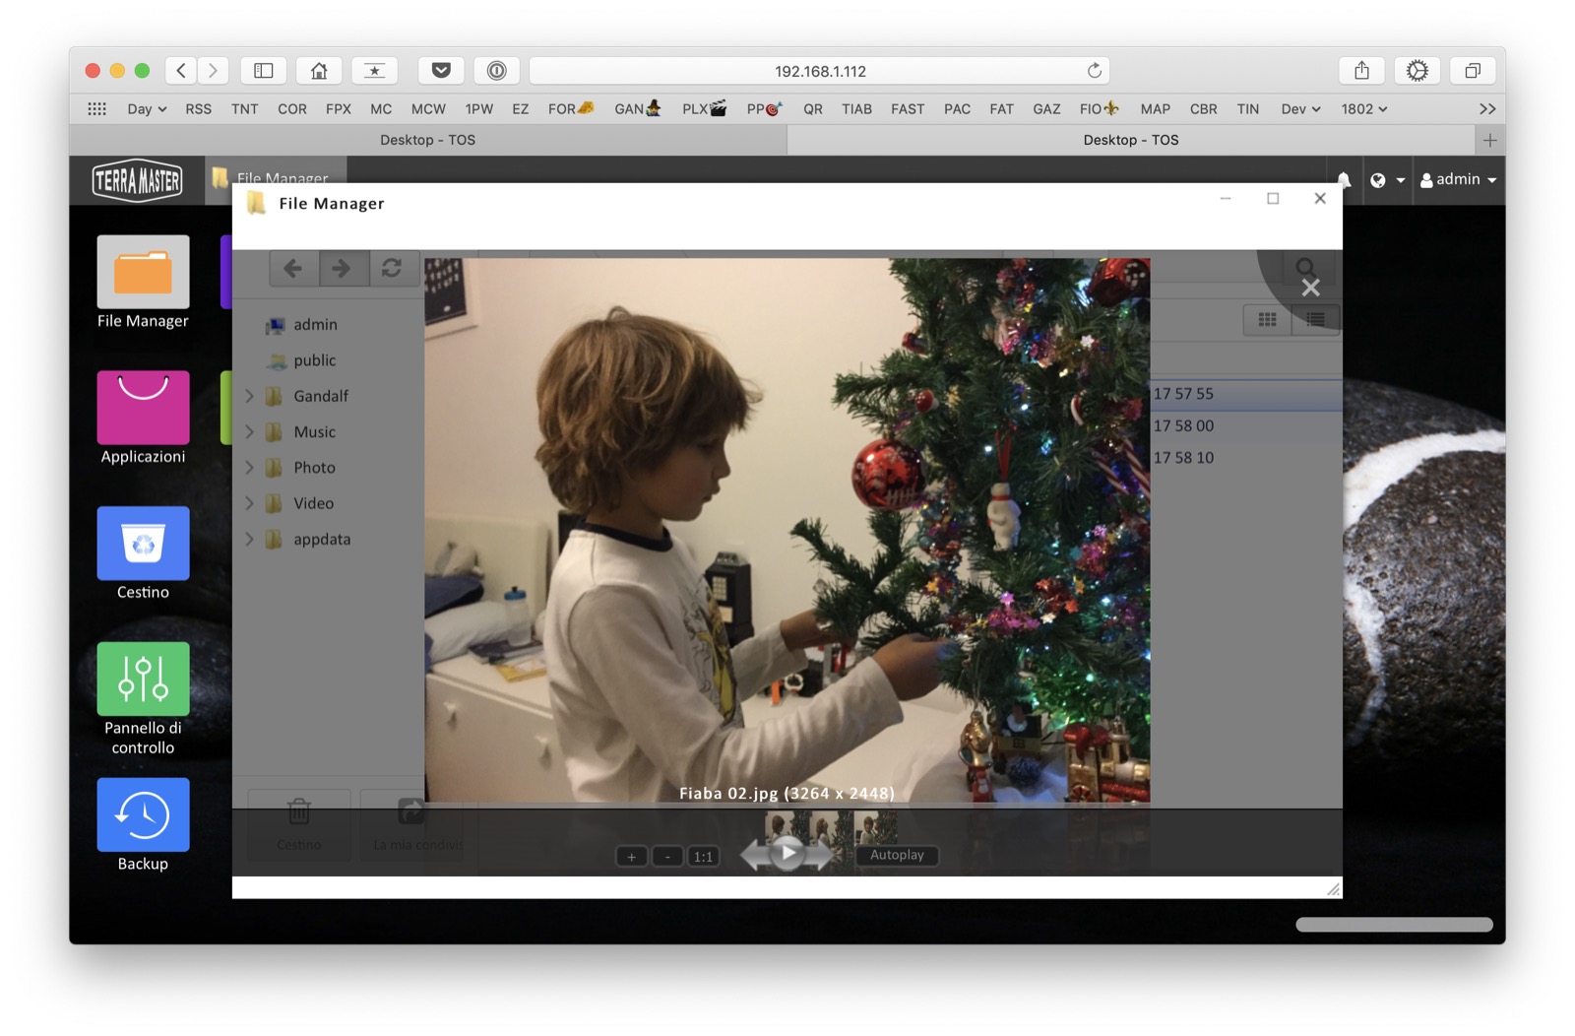
Task: Open the File Manager desktop icon
Action: coord(143,283)
